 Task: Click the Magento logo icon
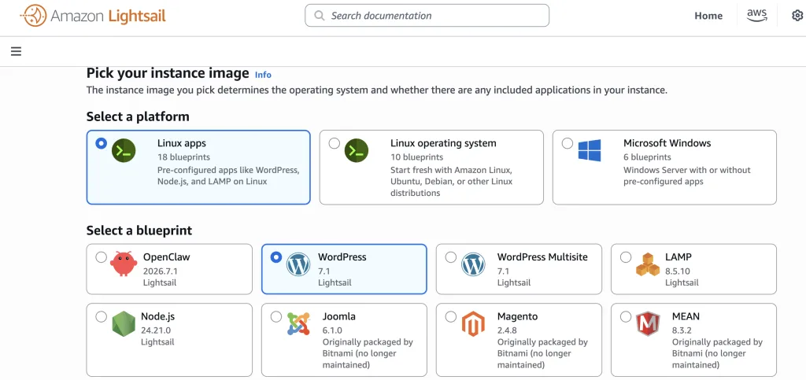(x=473, y=324)
